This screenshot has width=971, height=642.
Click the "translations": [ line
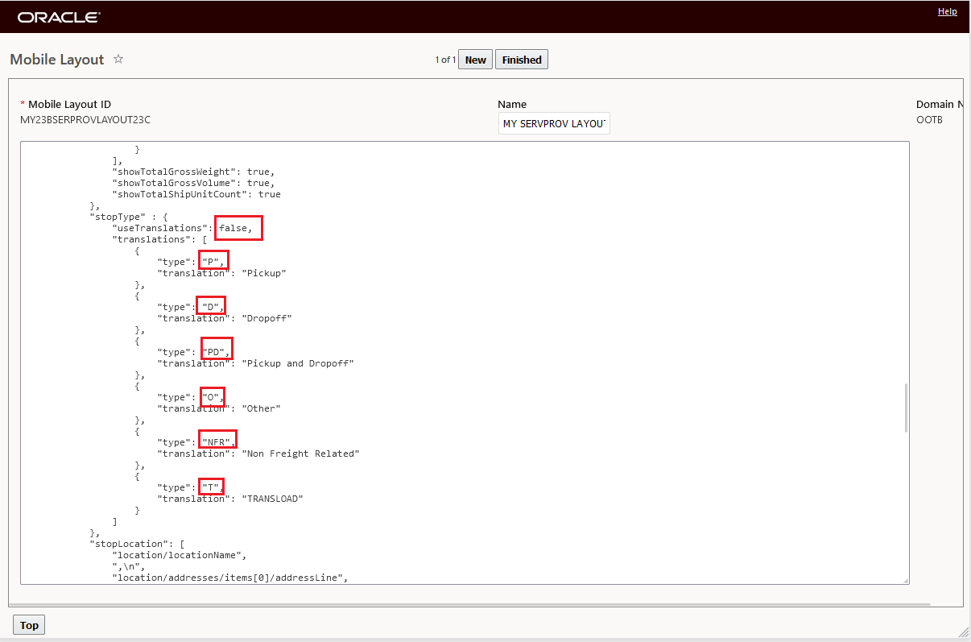click(x=159, y=239)
